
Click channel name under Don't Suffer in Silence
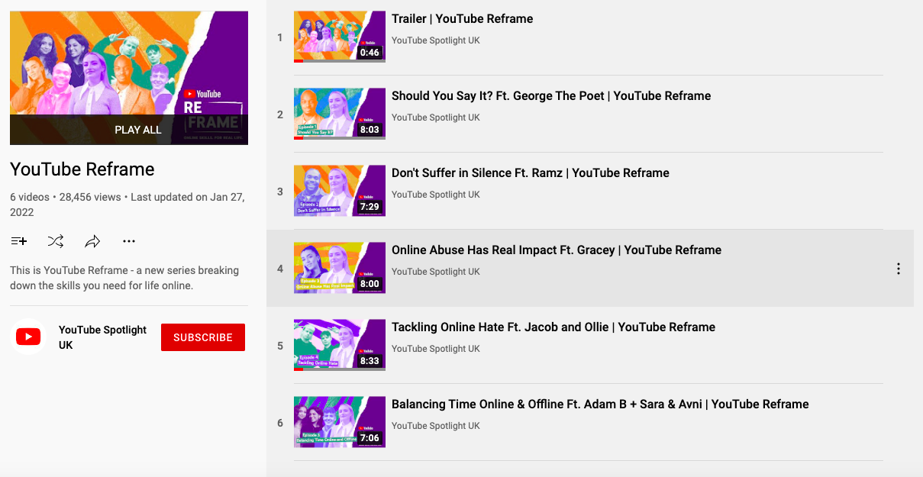[436, 195]
